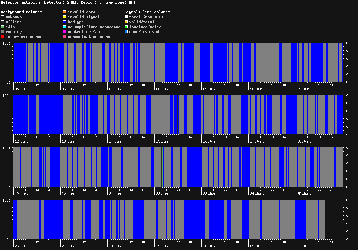Click the 'communication error' legend label
The width and height of the screenshot is (358, 250).
[x=90, y=37]
